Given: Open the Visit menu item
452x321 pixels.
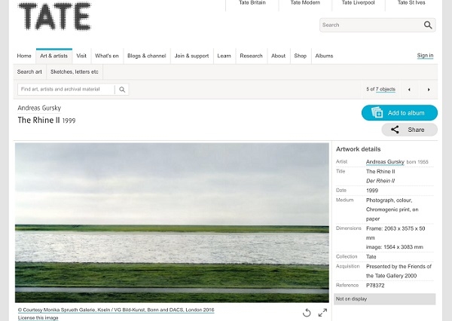Looking at the screenshot, I should coord(81,56).
